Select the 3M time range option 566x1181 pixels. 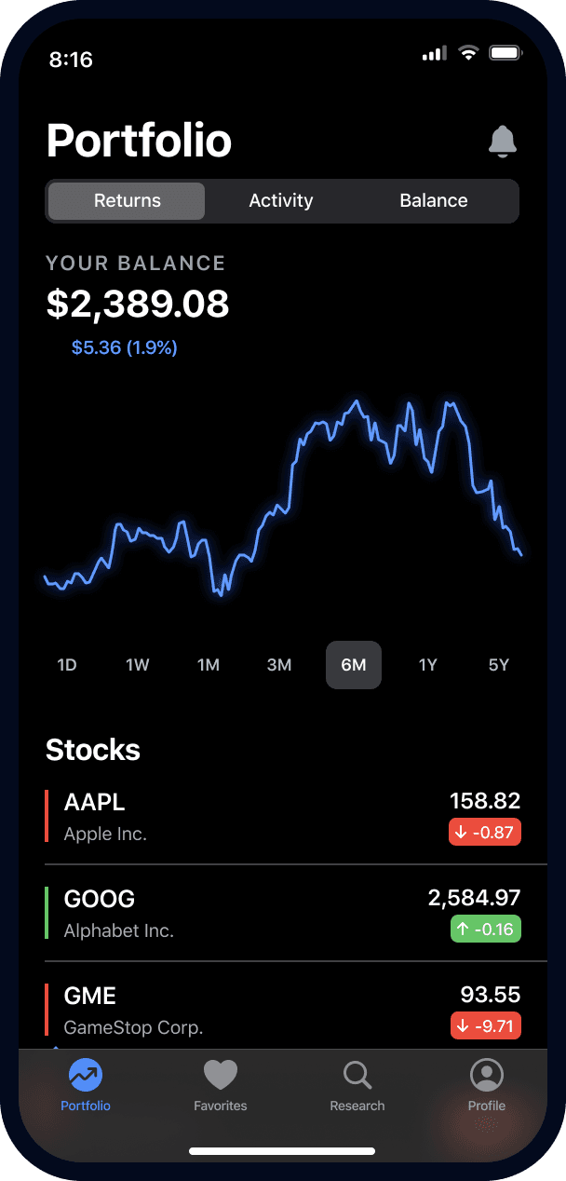pyautogui.click(x=279, y=665)
